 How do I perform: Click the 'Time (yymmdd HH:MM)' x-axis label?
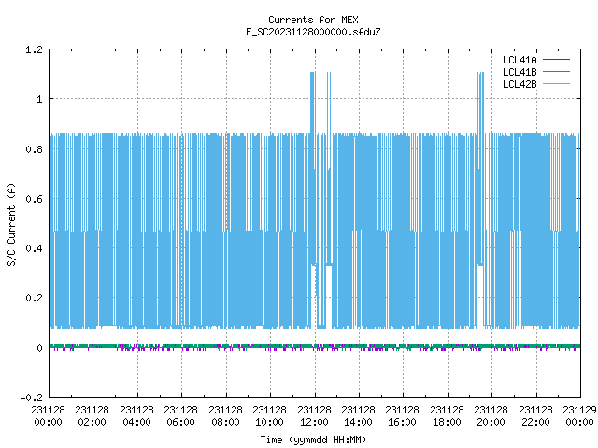point(313,440)
